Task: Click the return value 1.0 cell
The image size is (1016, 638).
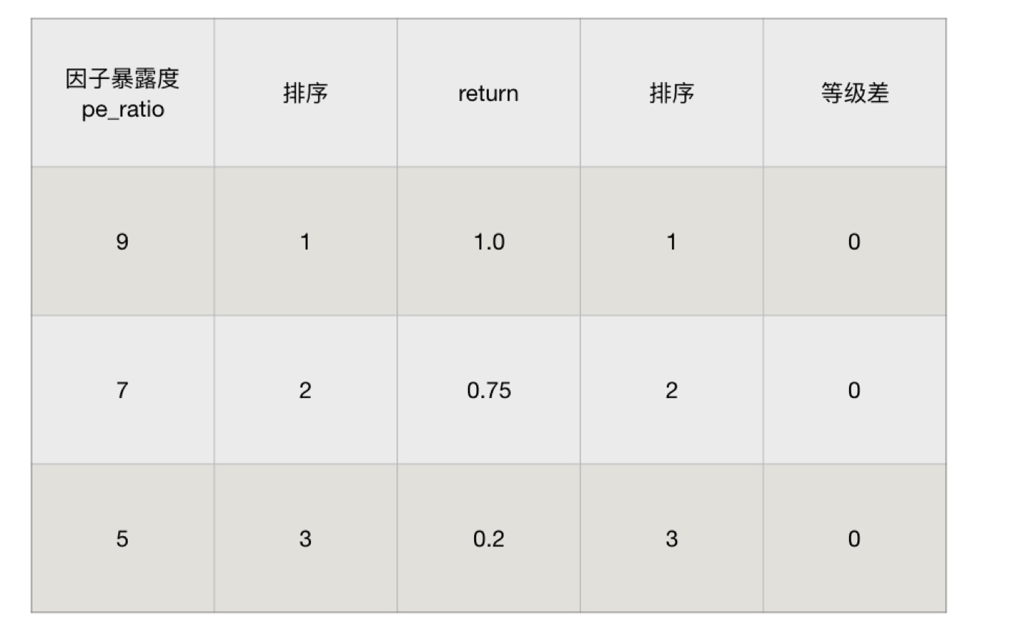Action: tap(488, 241)
